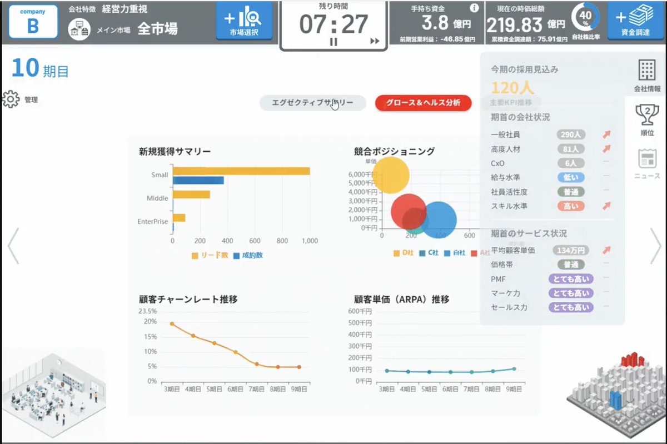Click the CxO 6人 badge
The image size is (667, 444).
point(570,163)
